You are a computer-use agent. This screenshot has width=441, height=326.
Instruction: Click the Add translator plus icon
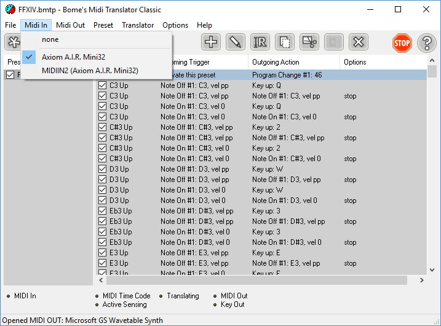(x=211, y=42)
